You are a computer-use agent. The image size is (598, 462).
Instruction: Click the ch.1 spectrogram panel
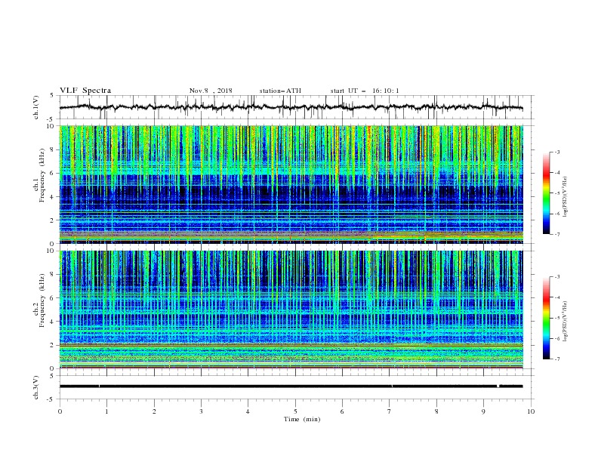point(291,184)
